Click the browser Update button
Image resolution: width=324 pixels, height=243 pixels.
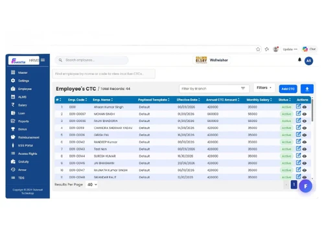pos(290,49)
